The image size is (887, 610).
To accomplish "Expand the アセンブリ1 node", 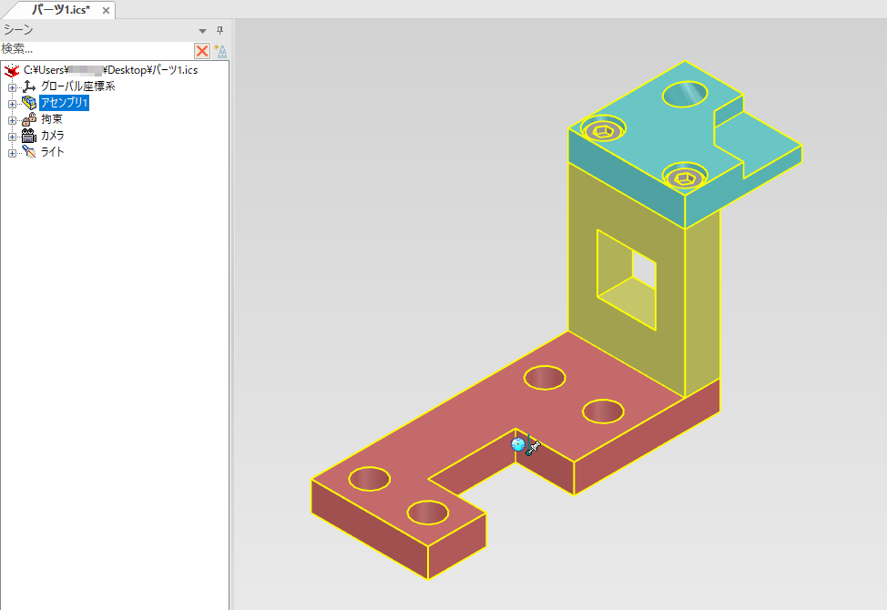I will click(x=13, y=104).
